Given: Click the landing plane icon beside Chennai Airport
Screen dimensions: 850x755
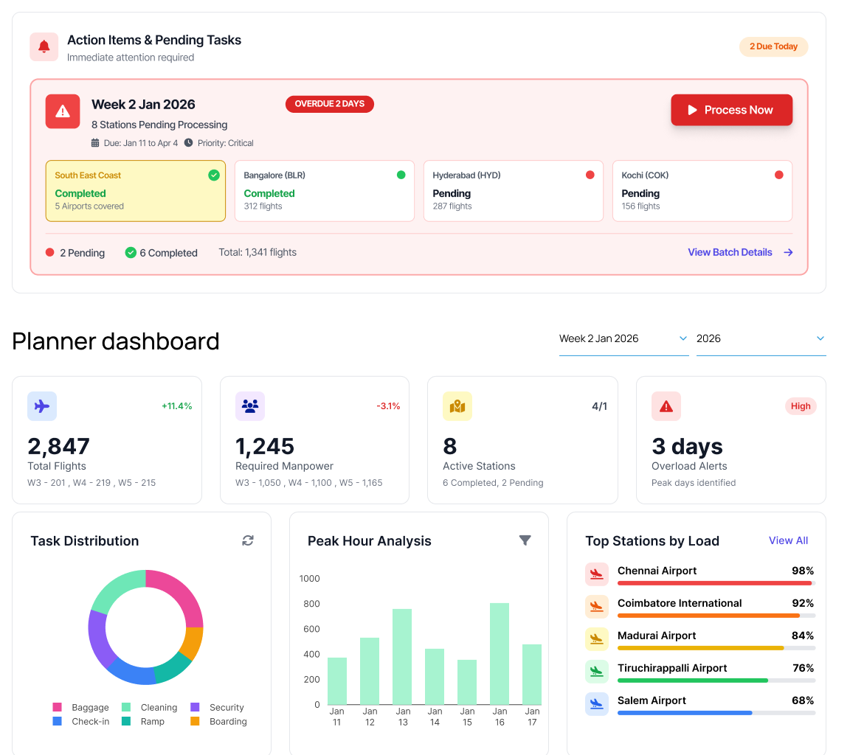Looking at the screenshot, I should click(597, 574).
